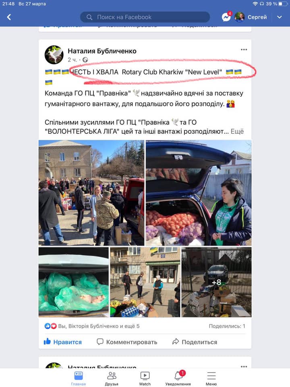This screenshot has height=387, width=290.
Task: Open Messenger icon with notification badge
Action: click(227, 17)
